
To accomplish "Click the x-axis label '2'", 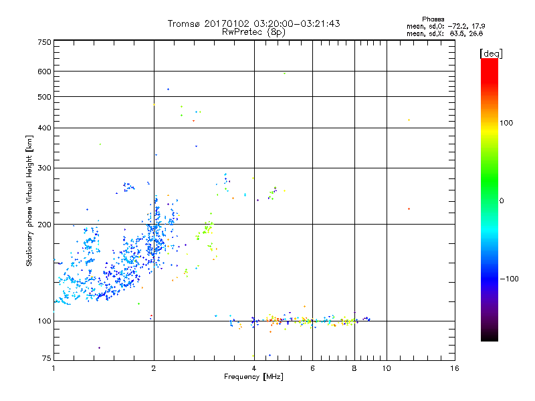I will [x=154, y=368].
